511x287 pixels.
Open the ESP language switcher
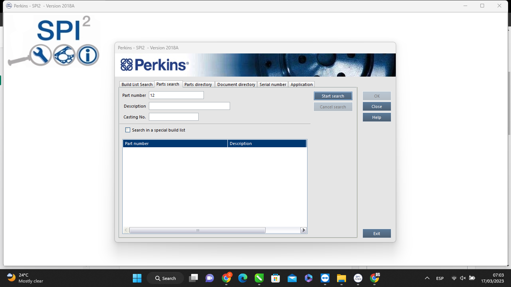(x=440, y=278)
